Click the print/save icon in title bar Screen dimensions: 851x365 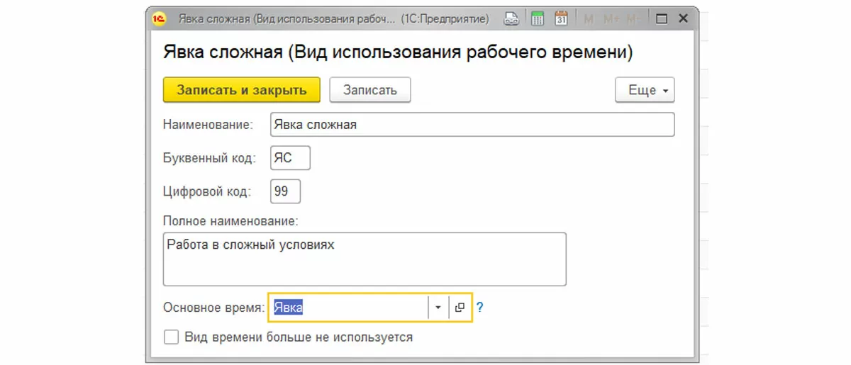[511, 19]
